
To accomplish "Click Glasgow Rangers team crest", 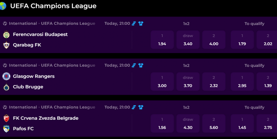I will pos(6,76).
